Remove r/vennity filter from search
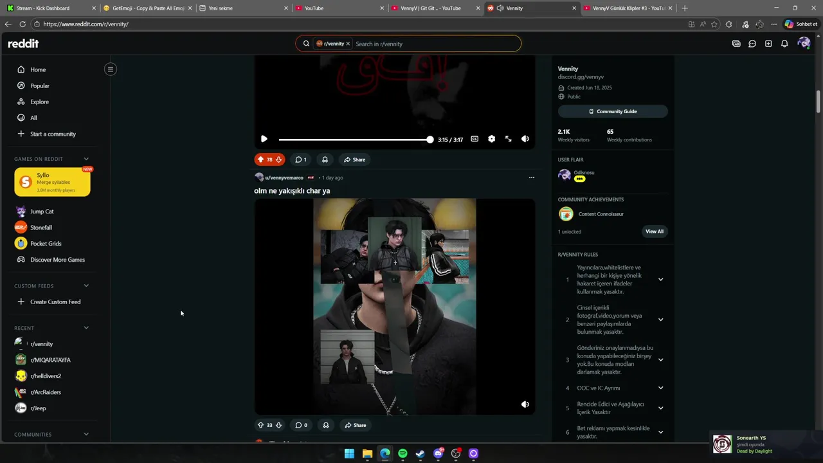823x463 pixels. coord(348,44)
